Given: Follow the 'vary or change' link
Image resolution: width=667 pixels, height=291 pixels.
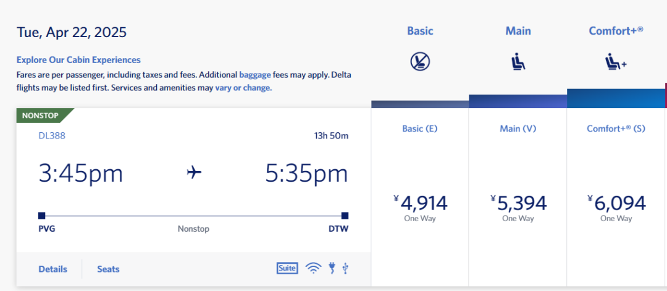Looking at the screenshot, I should [x=243, y=88].
